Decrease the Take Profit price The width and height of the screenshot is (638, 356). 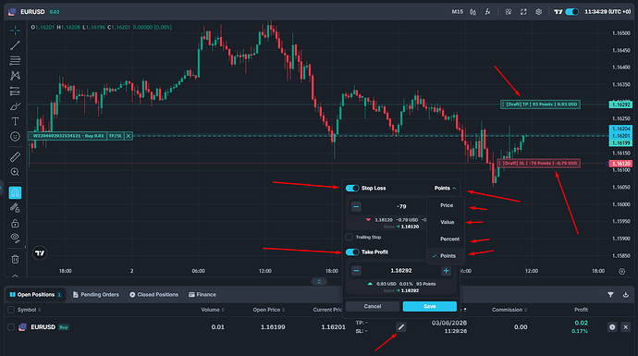point(356,271)
